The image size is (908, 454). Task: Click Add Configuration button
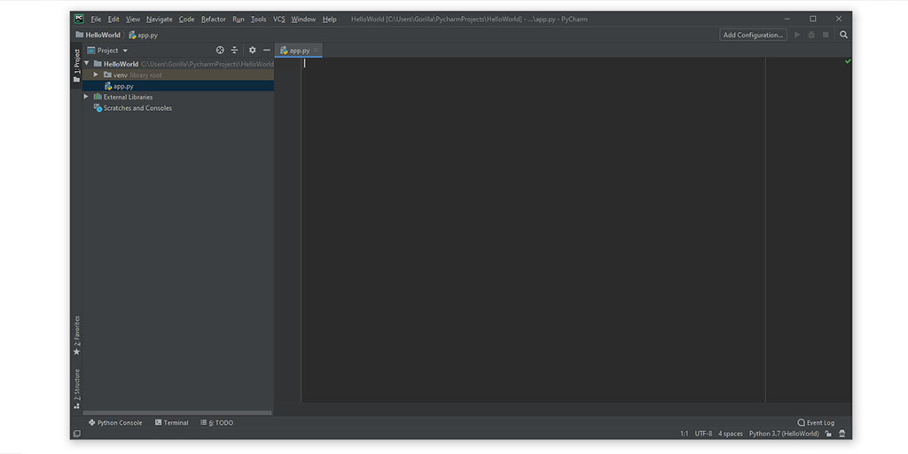click(x=754, y=35)
